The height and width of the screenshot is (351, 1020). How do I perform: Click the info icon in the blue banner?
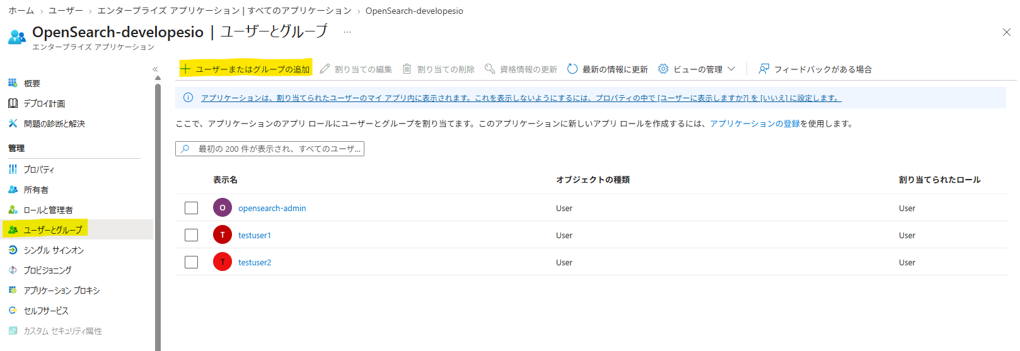click(188, 98)
